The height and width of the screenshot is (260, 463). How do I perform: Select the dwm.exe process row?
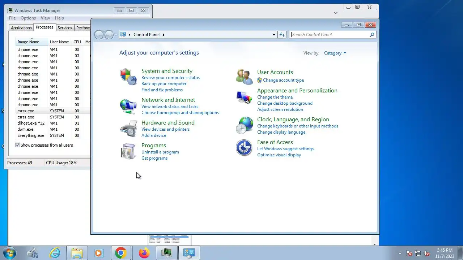(x=52, y=129)
